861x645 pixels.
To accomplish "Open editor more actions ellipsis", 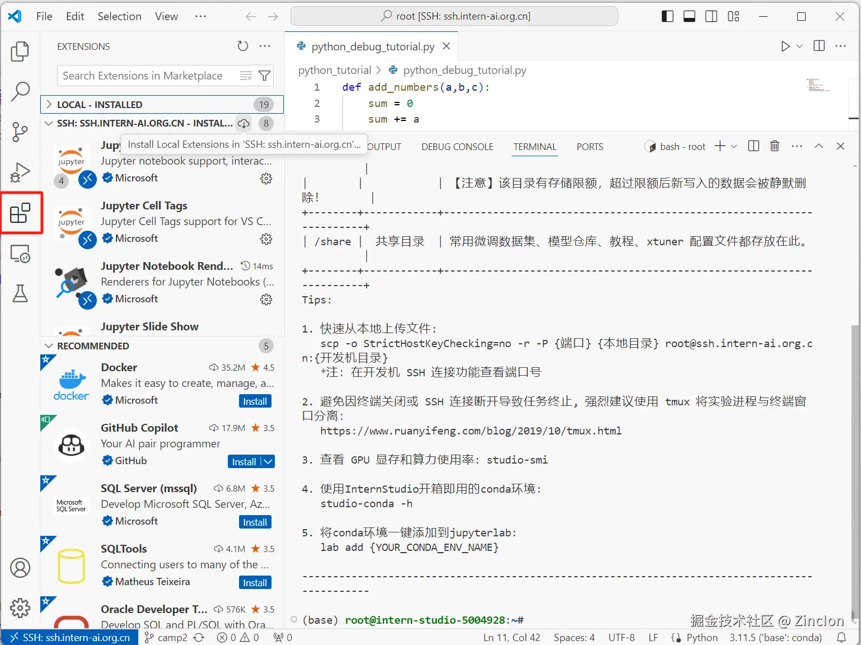I will [841, 46].
